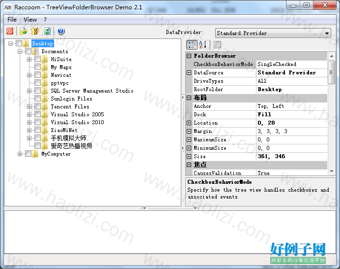This screenshot has height=269, width=340.
Task: Select the Desktop tree item label
Action: point(42,43)
